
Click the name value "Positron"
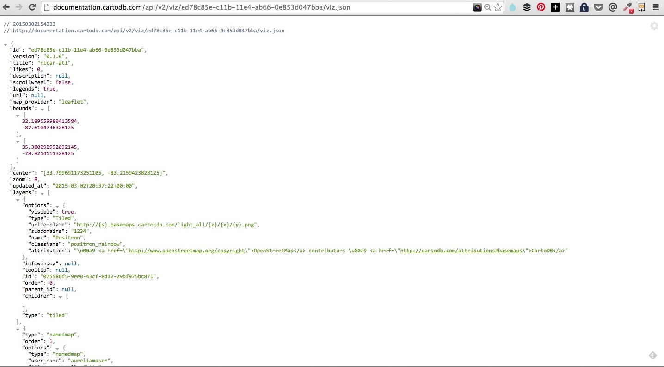68,238
